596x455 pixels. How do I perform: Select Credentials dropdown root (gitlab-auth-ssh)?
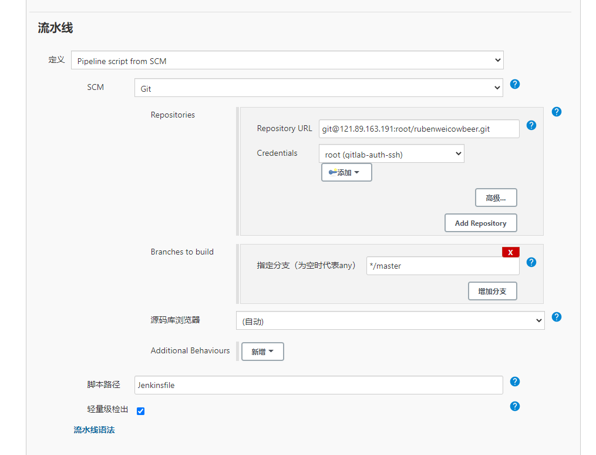(x=391, y=154)
